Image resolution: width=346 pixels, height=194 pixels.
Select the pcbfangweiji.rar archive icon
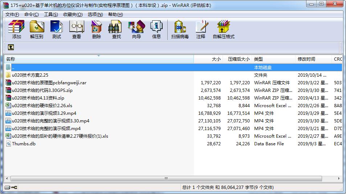(8, 82)
